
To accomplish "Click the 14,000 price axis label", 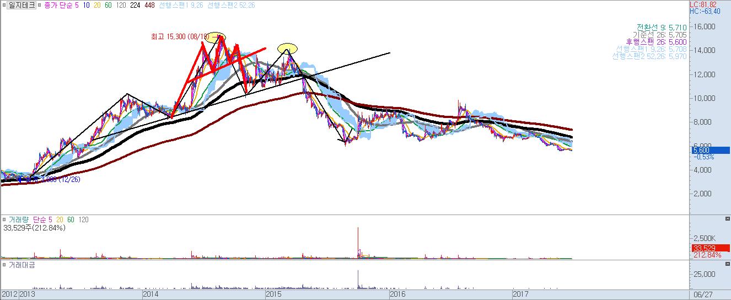I will tap(705, 50).
